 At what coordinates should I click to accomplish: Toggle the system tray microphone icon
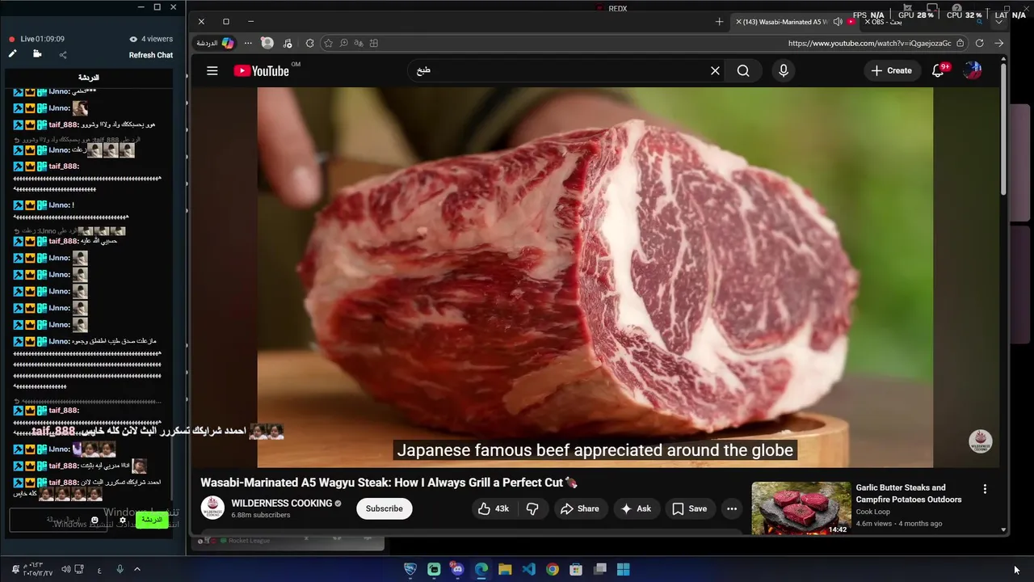(120, 569)
